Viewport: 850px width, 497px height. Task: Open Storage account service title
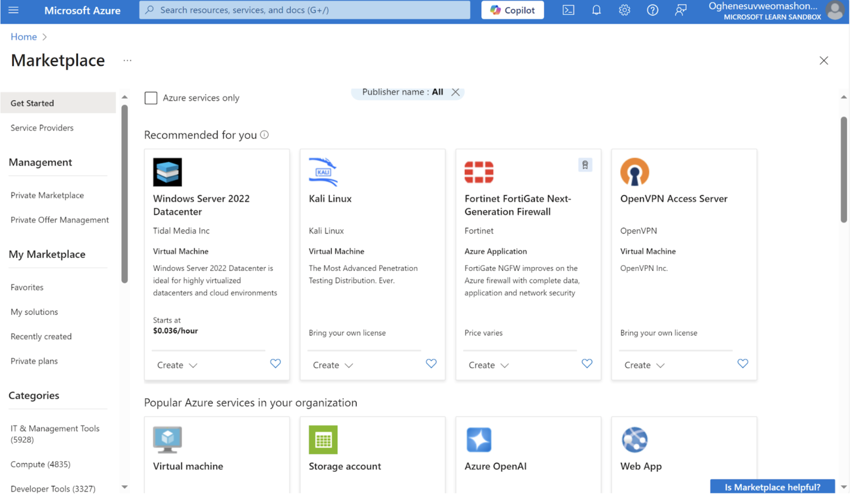point(345,466)
